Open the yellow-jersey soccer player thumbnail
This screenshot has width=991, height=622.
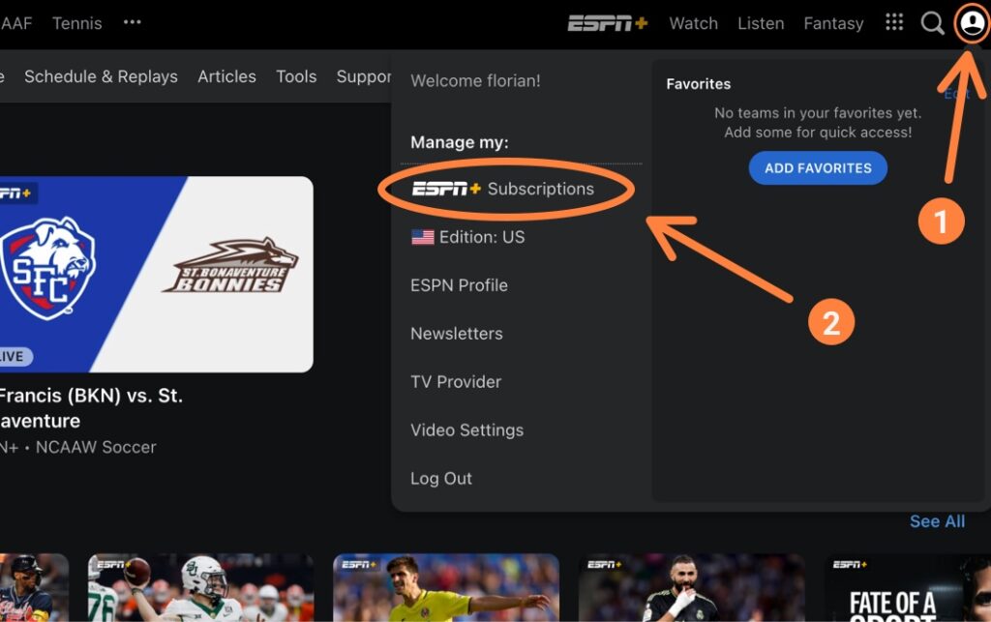coord(446,588)
